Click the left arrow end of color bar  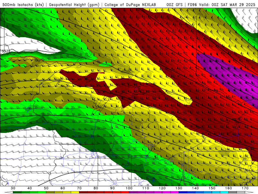pyautogui.click(x=9, y=192)
